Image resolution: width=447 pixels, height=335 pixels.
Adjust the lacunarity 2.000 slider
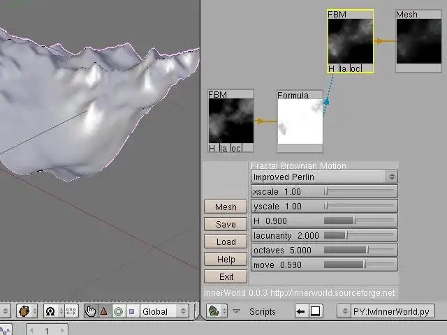(x=324, y=235)
